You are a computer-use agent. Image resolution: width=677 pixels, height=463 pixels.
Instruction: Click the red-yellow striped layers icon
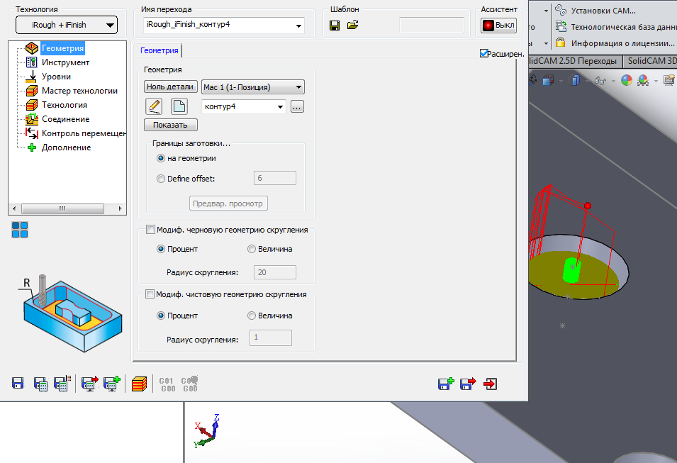139,384
